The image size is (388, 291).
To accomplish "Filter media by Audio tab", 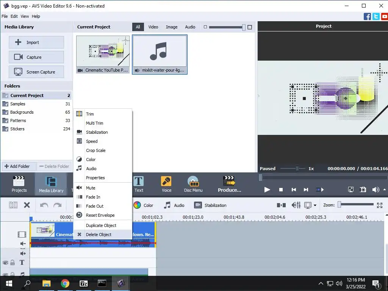I will [x=190, y=27].
